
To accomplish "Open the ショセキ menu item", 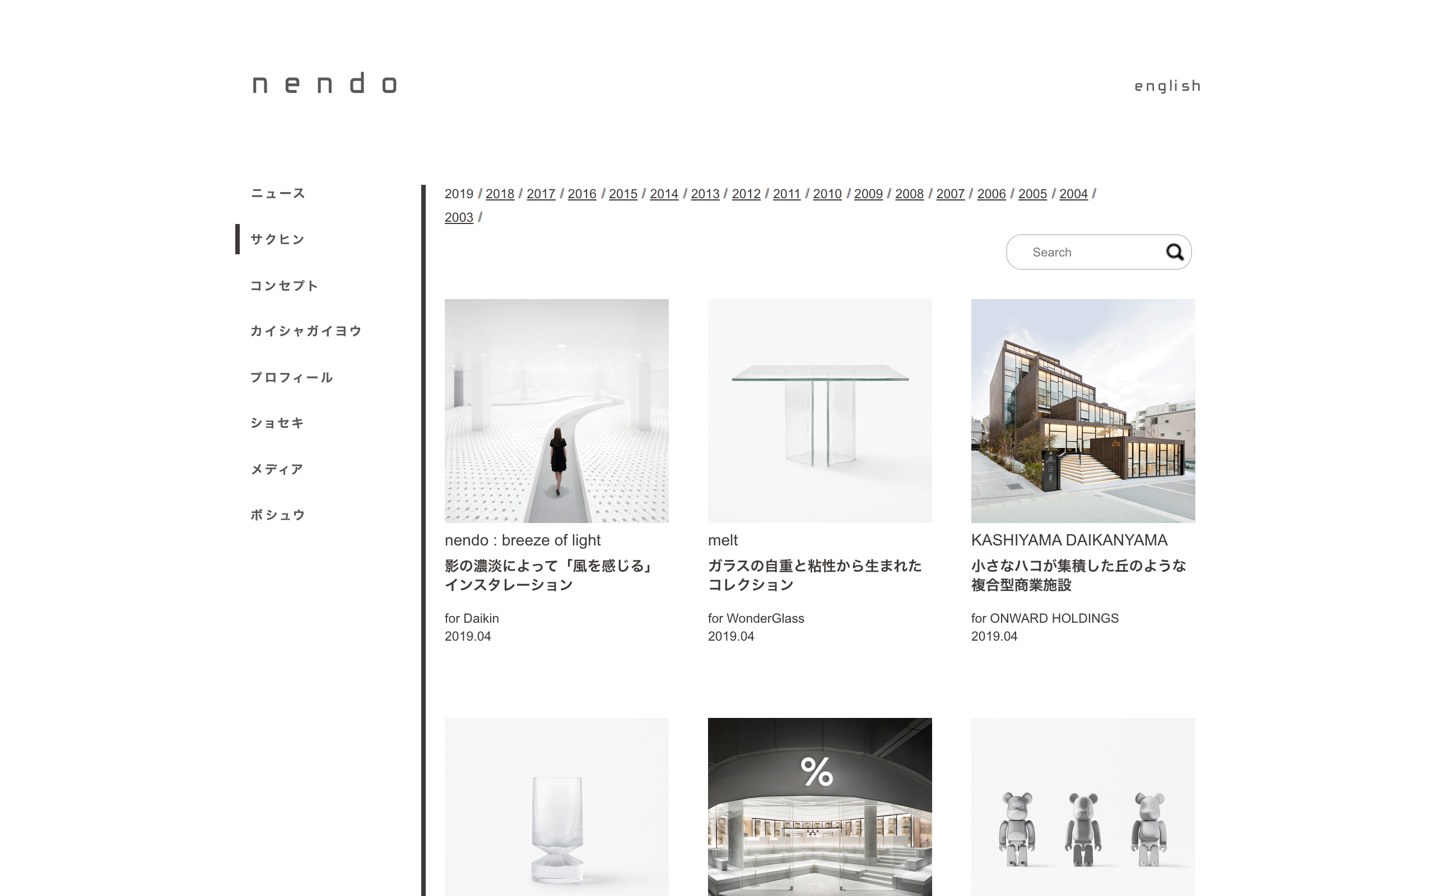I will (x=277, y=422).
